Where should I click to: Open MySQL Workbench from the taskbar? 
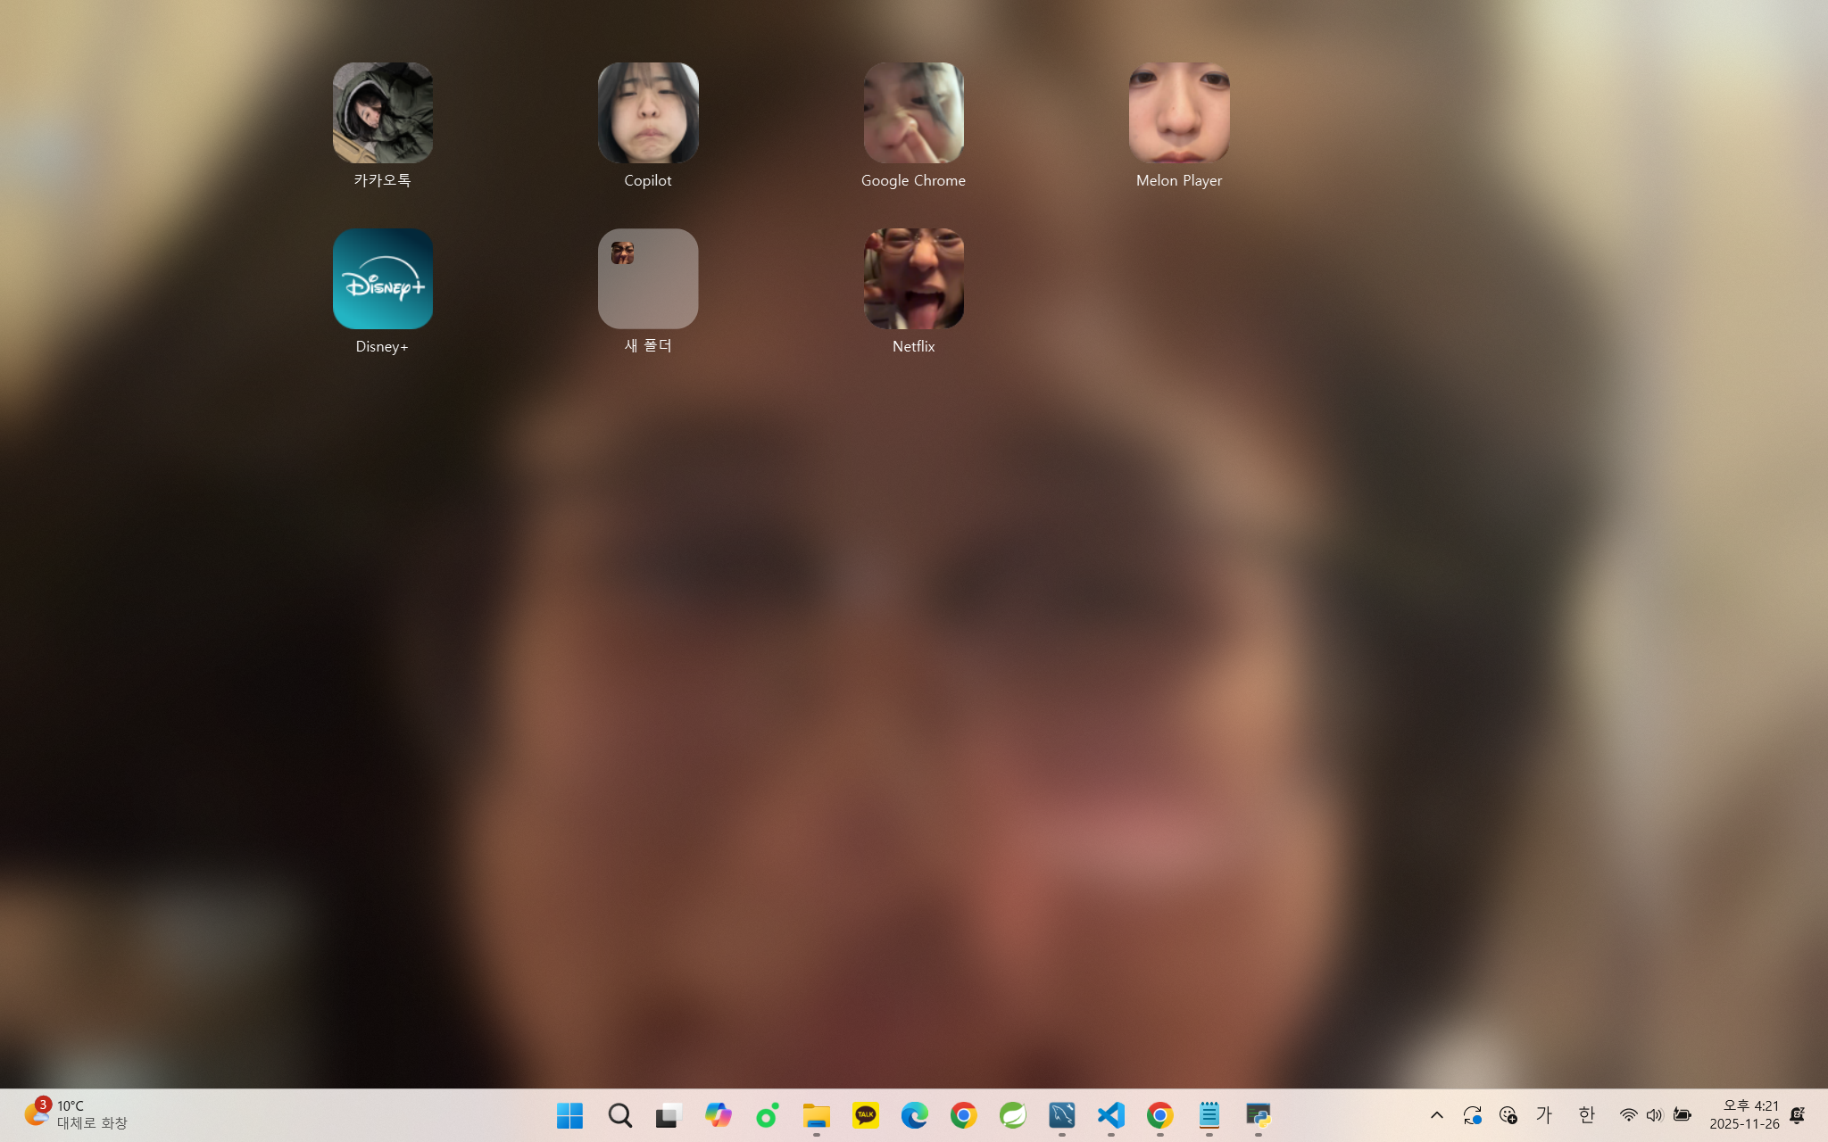1061,1115
